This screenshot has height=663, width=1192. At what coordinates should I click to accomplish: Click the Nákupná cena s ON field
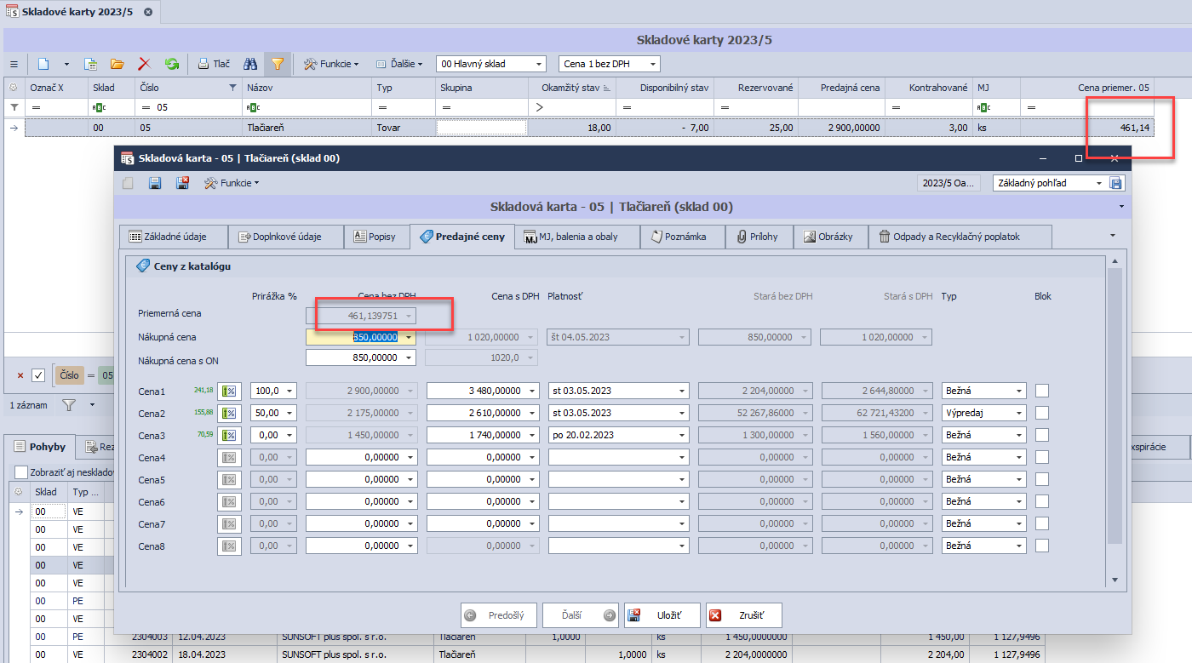click(x=355, y=358)
